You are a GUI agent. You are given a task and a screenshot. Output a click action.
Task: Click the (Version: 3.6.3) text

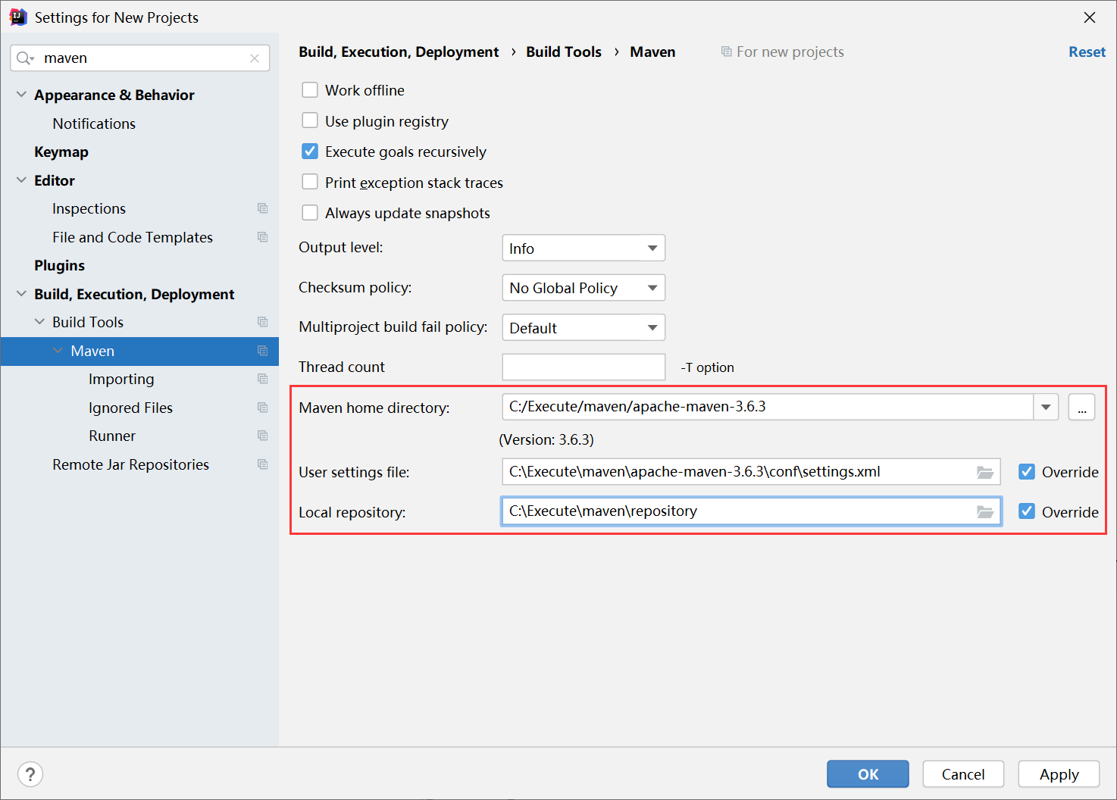coord(546,439)
